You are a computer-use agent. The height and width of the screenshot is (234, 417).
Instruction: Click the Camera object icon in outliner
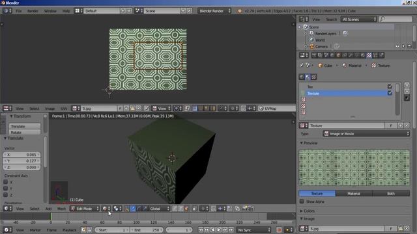[x=311, y=46]
